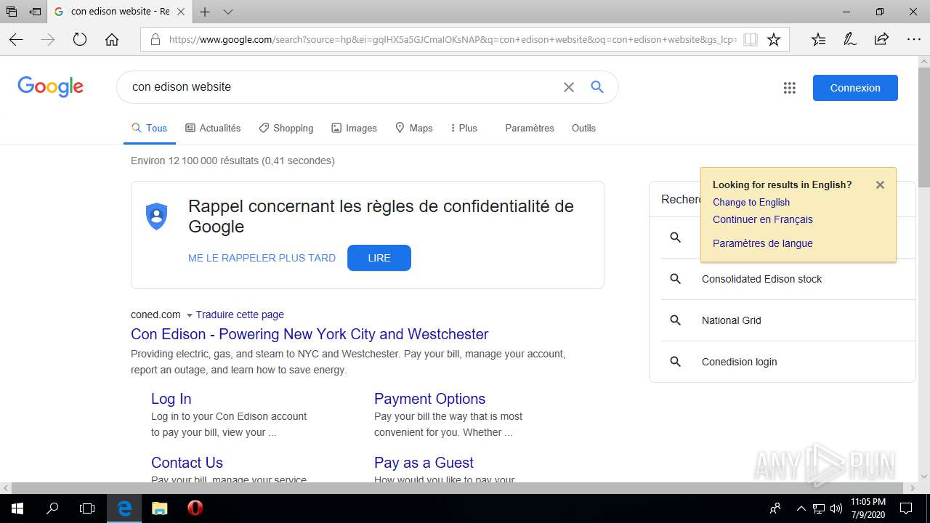Open the volume control in tray
Screen dimensions: 930x523
click(x=836, y=508)
